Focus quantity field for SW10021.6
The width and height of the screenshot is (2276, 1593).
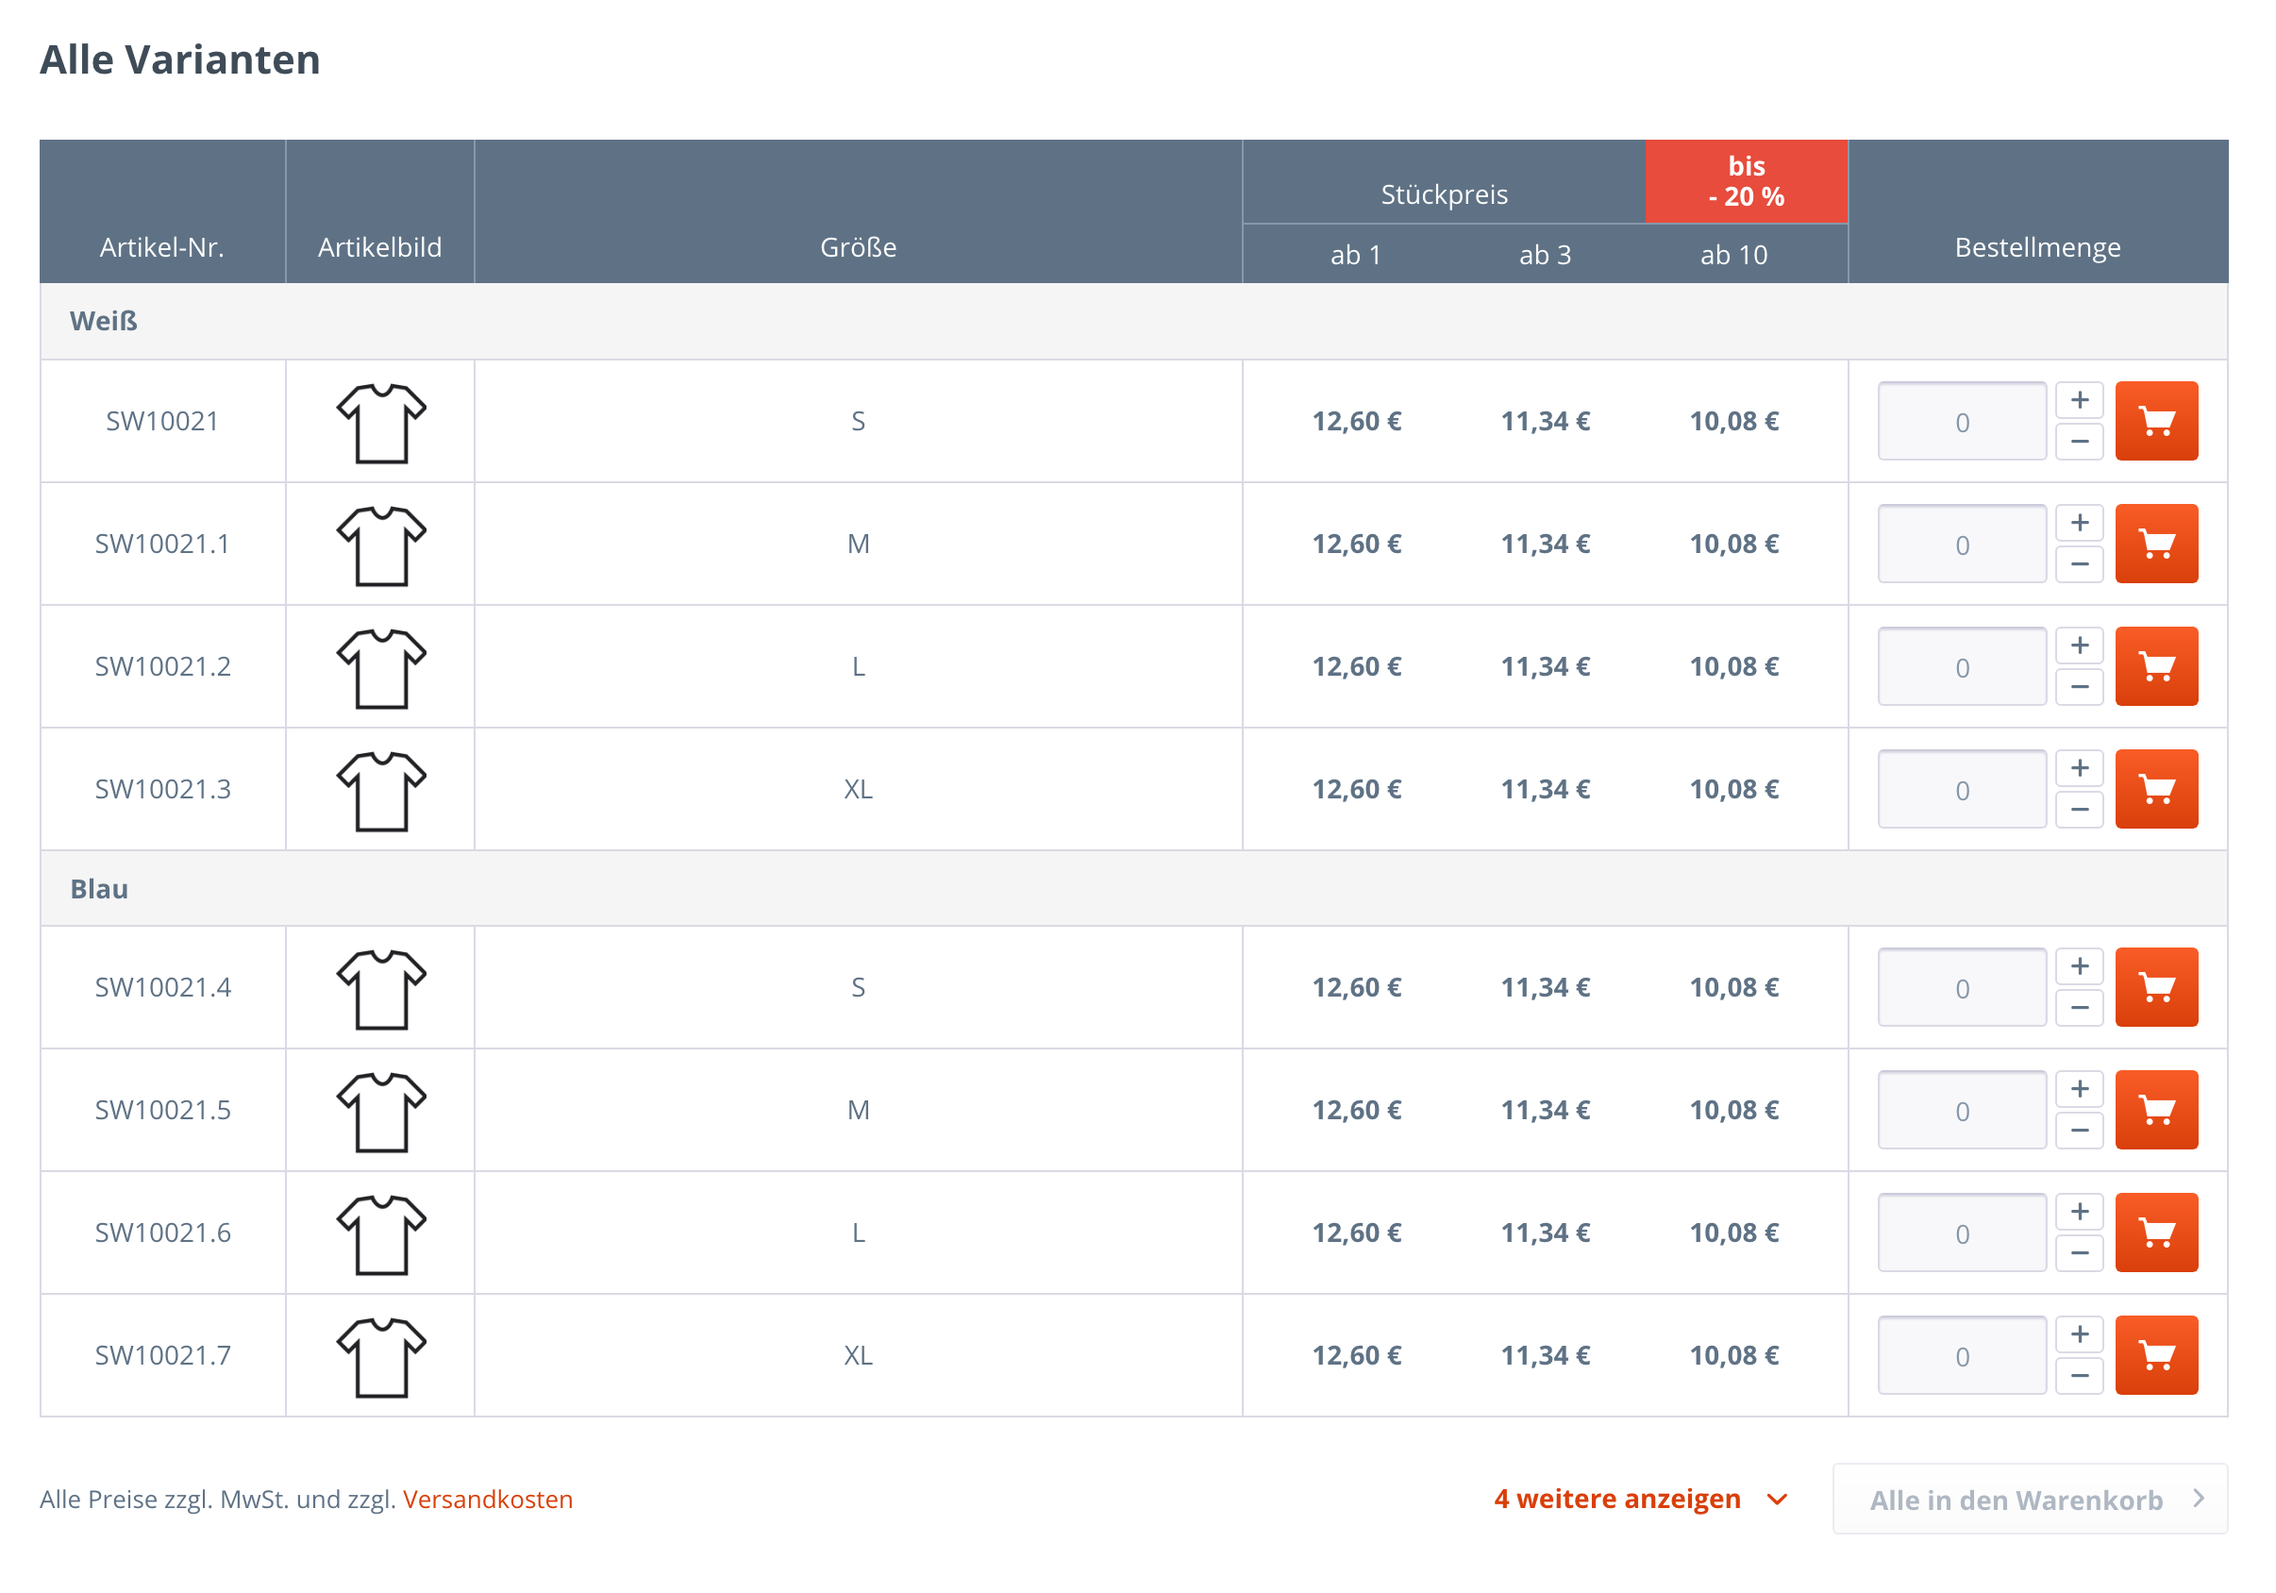click(1962, 1232)
